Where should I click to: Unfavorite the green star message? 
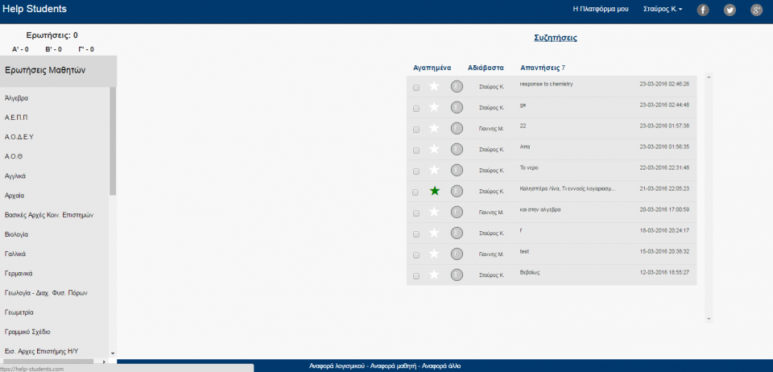click(x=435, y=191)
